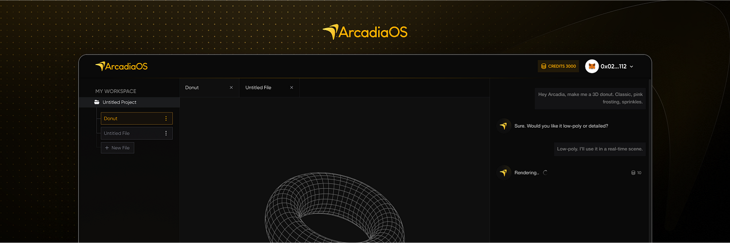Open the CREDITS 3000 badge

[559, 66]
